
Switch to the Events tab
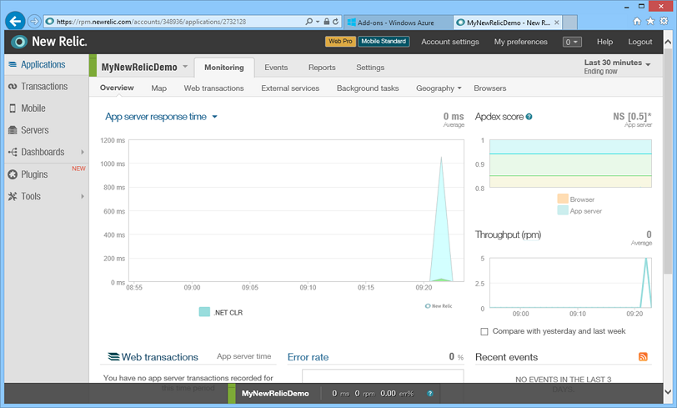pos(276,68)
